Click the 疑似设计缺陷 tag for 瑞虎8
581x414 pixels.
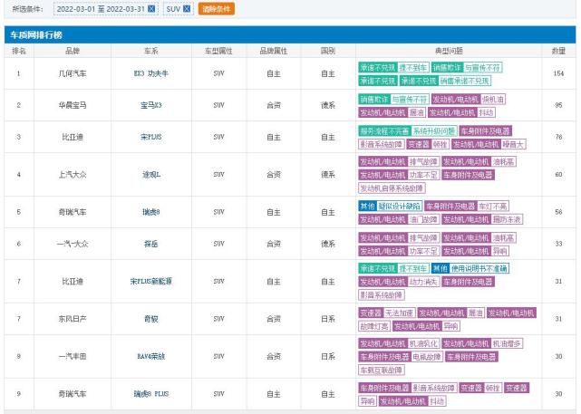click(400, 207)
